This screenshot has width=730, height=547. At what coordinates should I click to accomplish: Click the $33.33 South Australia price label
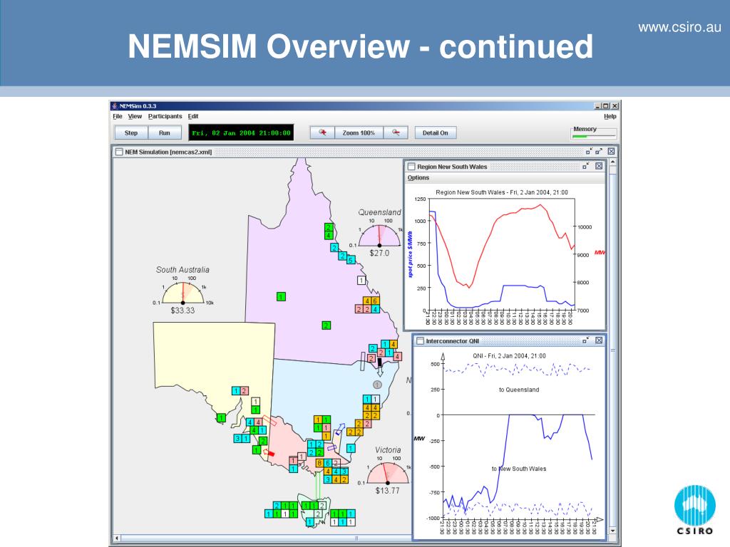[x=182, y=311]
